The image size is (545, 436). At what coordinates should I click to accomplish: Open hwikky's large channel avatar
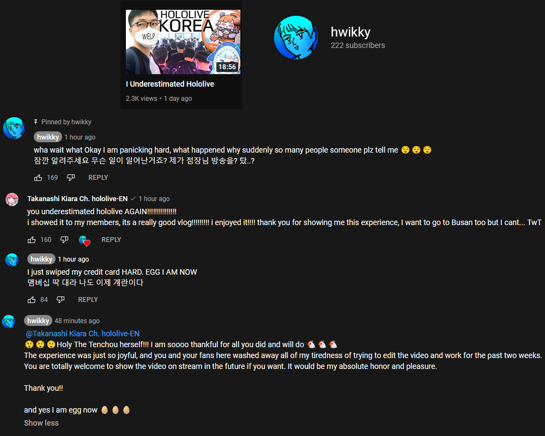pos(296,38)
